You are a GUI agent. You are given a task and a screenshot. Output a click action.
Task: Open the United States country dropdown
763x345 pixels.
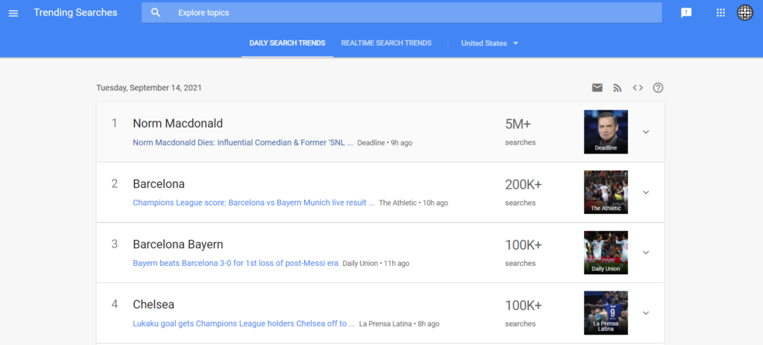click(x=490, y=43)
